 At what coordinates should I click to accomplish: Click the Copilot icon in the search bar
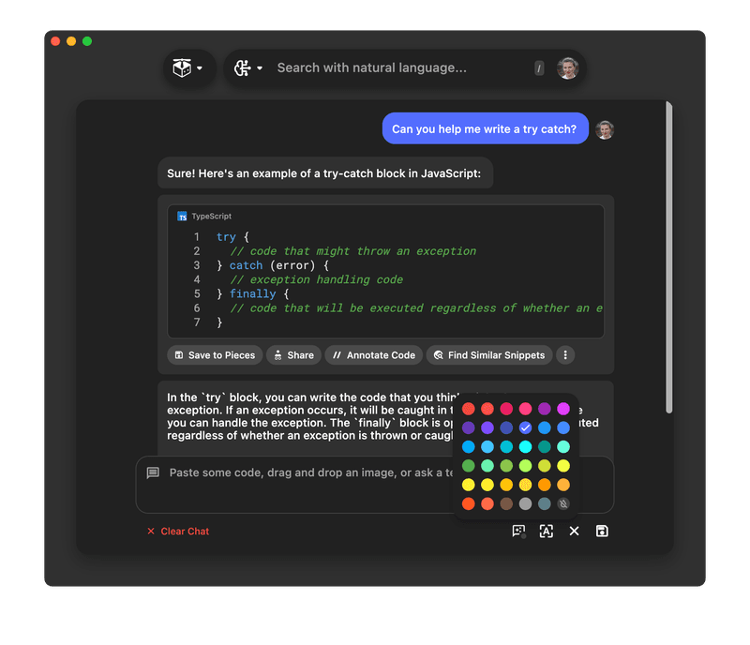click(244, 67)
